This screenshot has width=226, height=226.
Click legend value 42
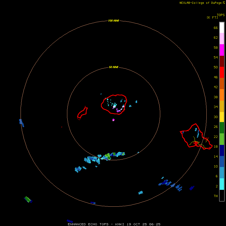point(216,87)
